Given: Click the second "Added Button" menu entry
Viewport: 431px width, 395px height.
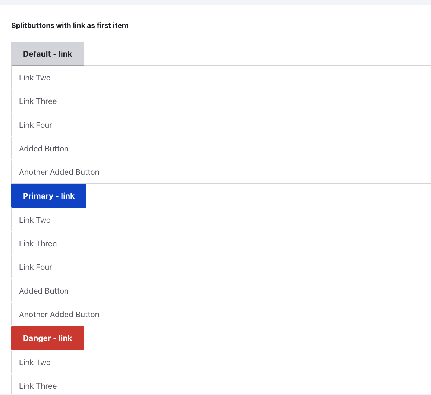Looking at the screenshot, I should pyautogui.click(x=44, y=291).
